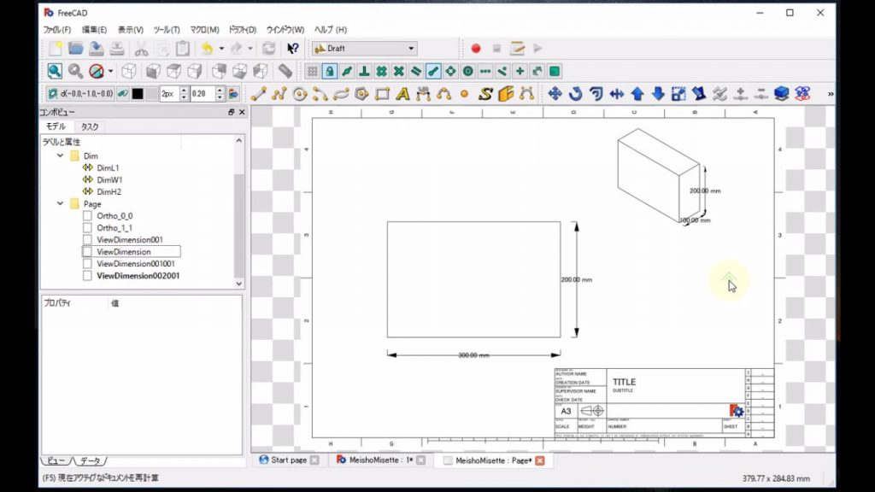Check the Ortho_1_1 visibility checkbox
This screenshot has height=492, width=875.
click(x=86, y=228)
